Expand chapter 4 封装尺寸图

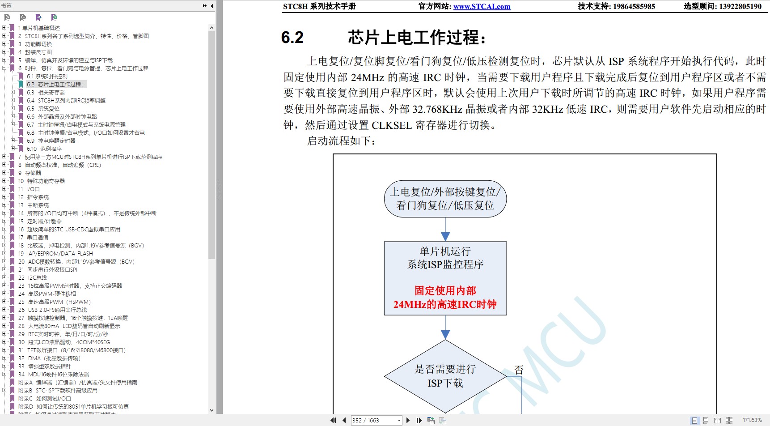4,52
